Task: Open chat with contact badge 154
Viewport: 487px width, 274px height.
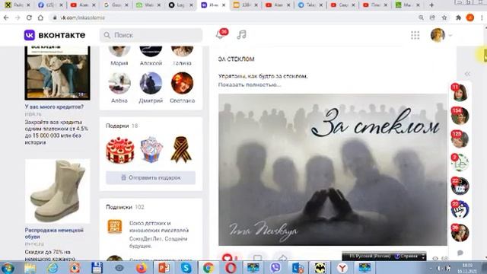Action: tap(460, 116)
